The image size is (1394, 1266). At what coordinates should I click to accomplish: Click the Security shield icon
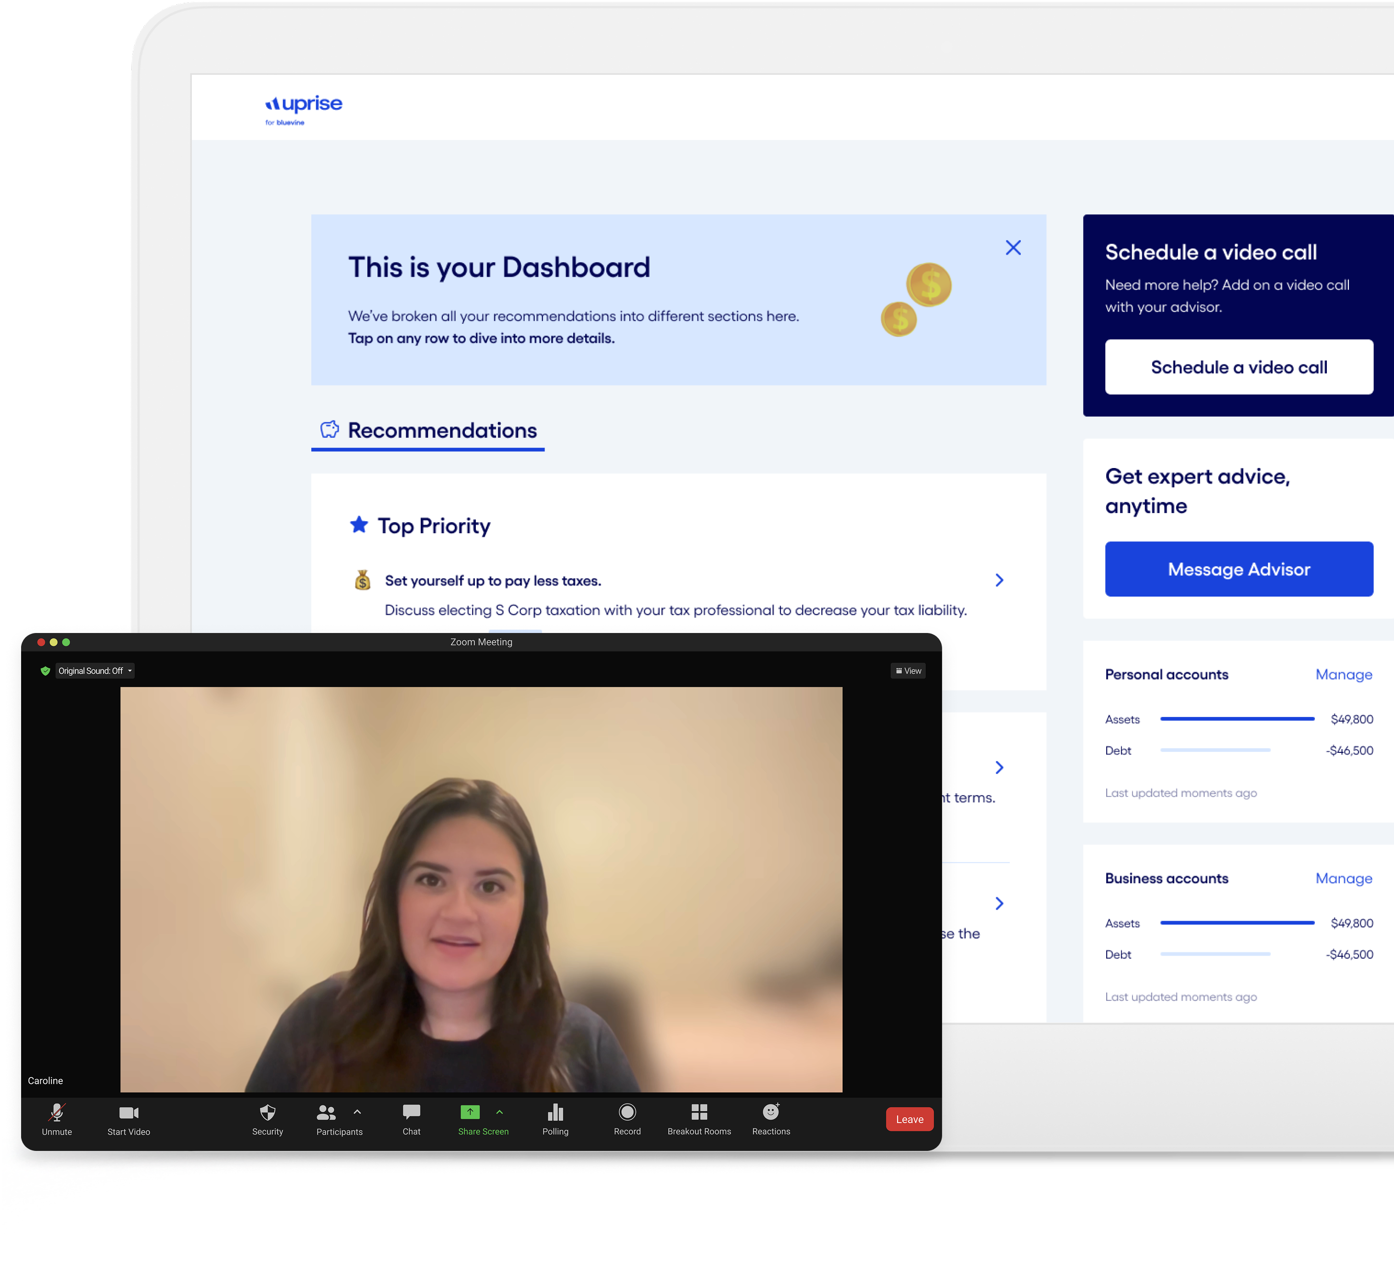[268, 1113]
